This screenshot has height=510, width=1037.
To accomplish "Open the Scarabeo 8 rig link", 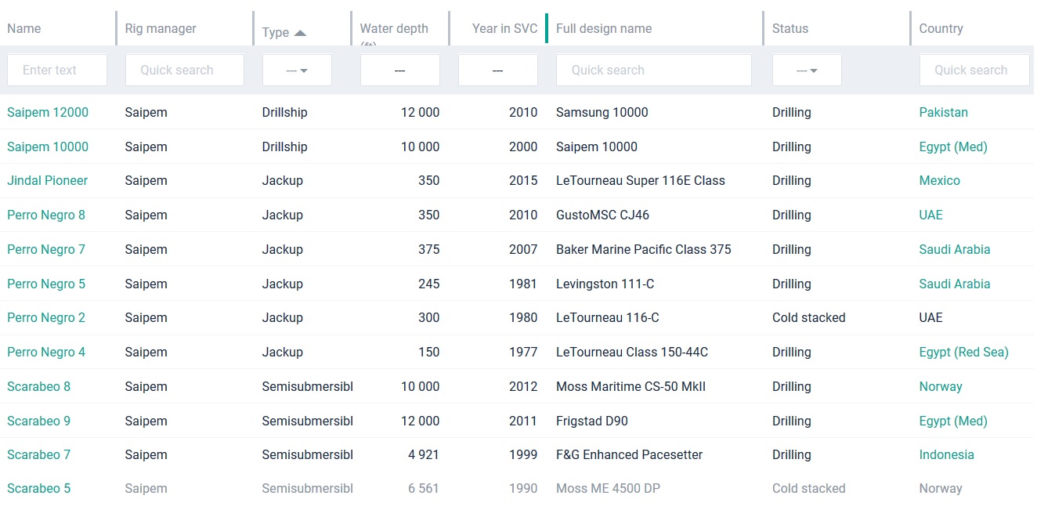I will [39, 387].
